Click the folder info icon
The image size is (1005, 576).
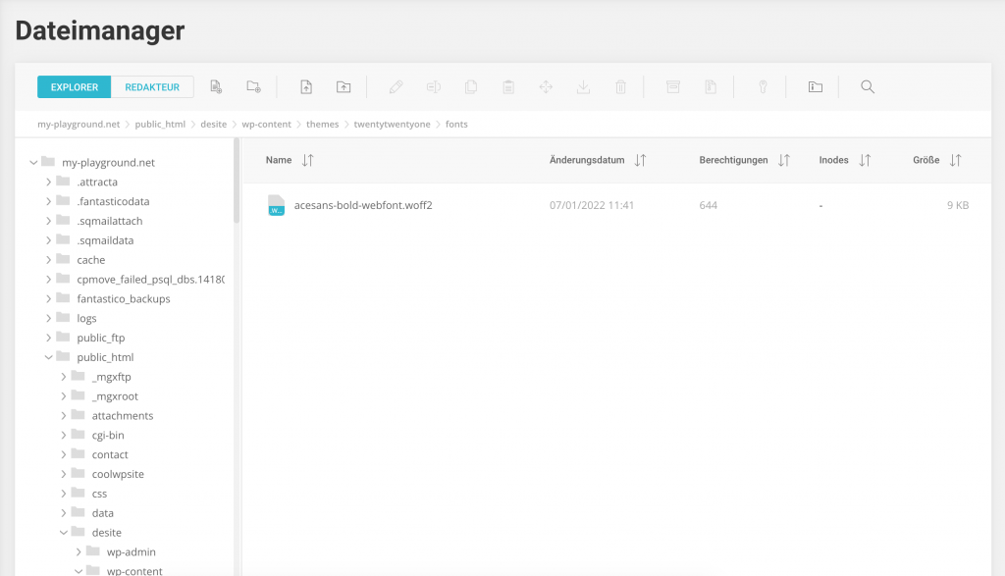[816, 86]
